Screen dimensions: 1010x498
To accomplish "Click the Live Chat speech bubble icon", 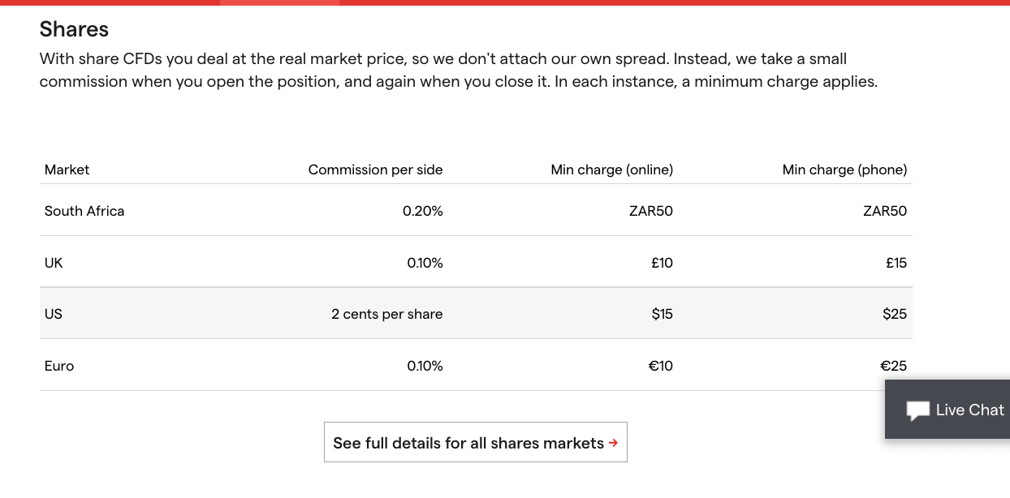I will (x=918, y=410).
